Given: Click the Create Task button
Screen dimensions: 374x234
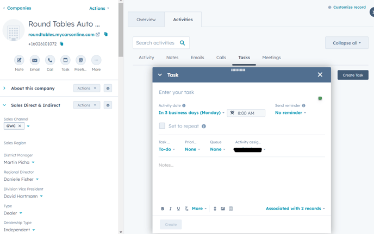Looking at the screenshot, I should pyautogui.click(x=352, y=75).
